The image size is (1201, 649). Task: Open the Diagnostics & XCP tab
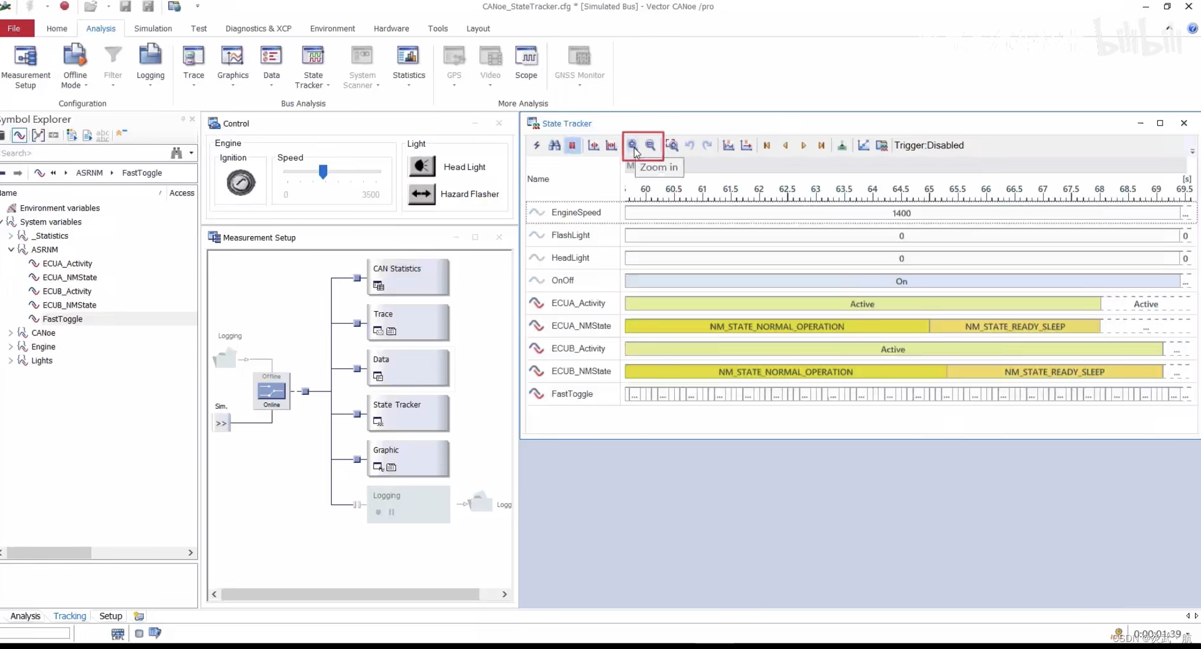click(258, 28)
